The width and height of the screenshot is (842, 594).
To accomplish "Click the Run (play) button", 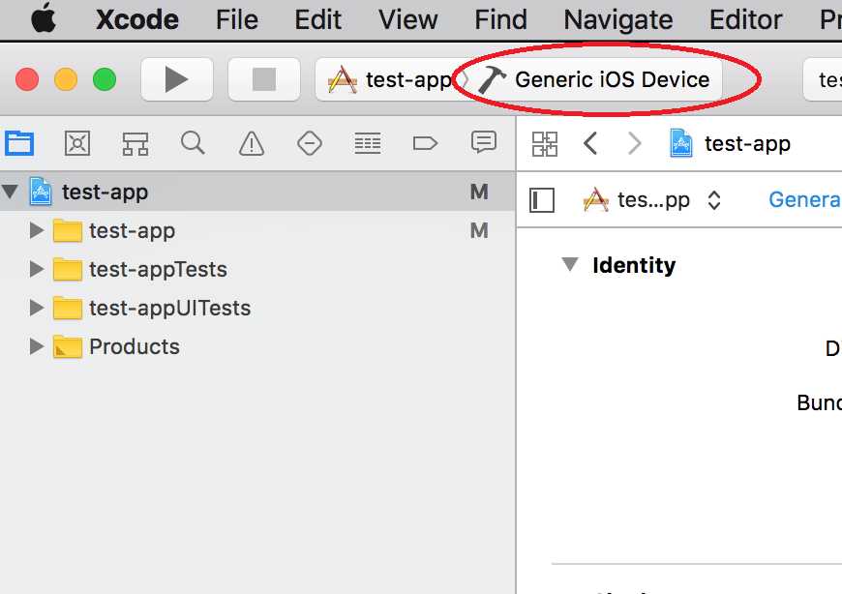I will [177, 79].
